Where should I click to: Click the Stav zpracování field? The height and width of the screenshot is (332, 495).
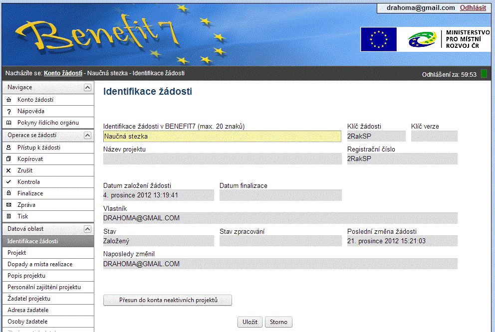pyautogui.click(x=280, y=241)
